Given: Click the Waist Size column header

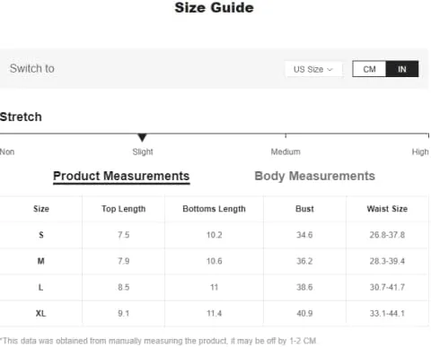Looking at the screenshot, I should tap(387, 209).
